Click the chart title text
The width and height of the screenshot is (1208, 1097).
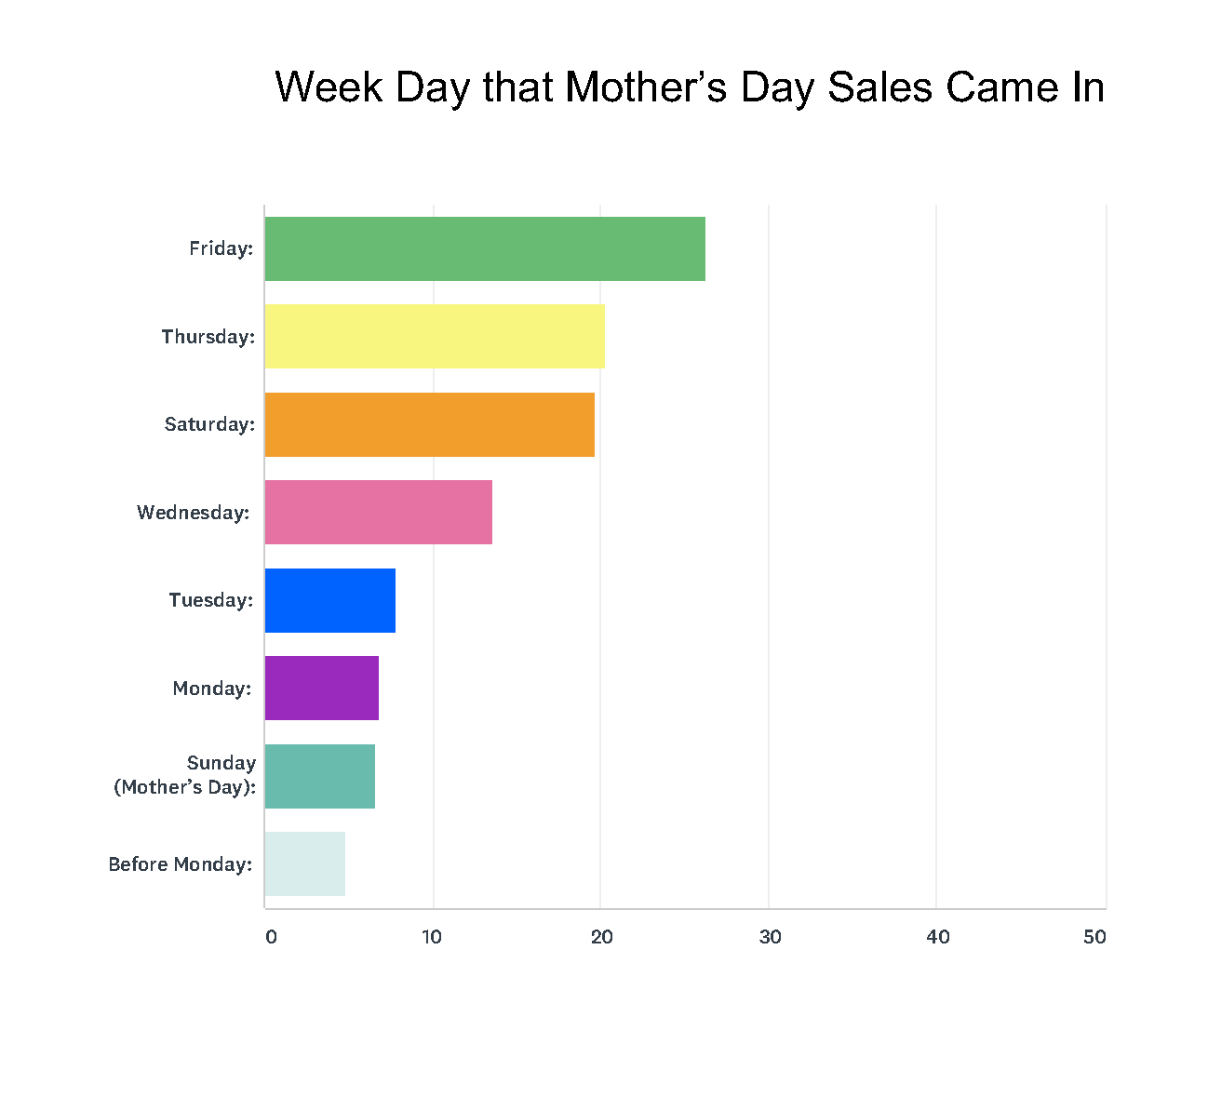(690, 87)
